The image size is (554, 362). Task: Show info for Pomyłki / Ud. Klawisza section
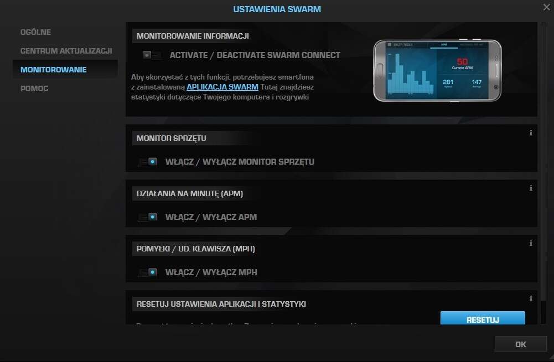531,243
